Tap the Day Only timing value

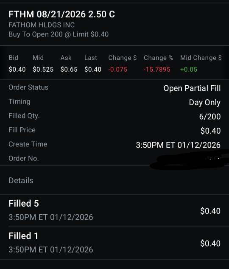coord(205,102)
